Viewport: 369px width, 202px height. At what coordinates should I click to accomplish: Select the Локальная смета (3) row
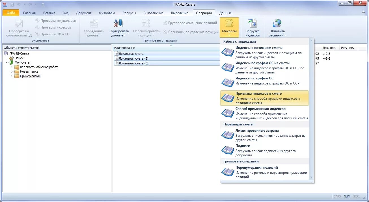point(167,63)
